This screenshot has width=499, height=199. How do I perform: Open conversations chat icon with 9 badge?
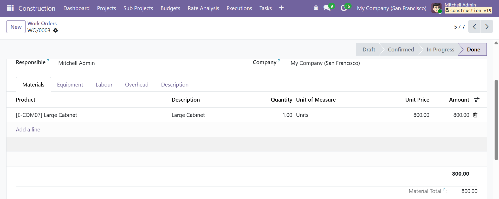click(x=327, y=8)
